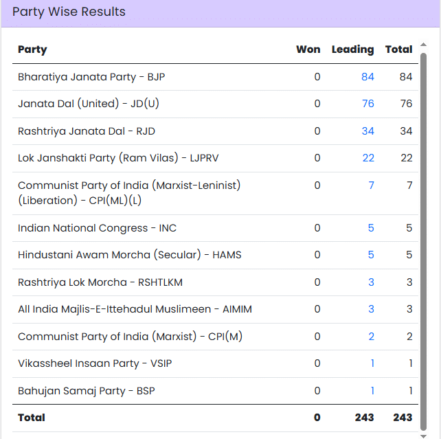Open CPI(ML)(L) leading count link 7
This screenshot has height=439, width=441.
click(371, 185)
